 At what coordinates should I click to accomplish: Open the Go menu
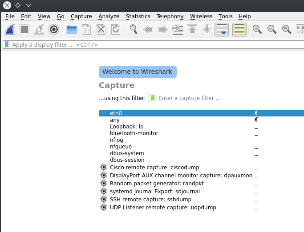[x=61, y=16]
